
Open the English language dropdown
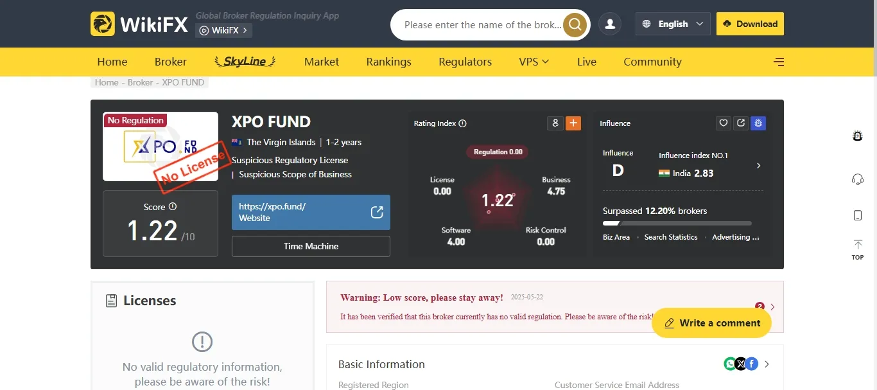[673, 24]
